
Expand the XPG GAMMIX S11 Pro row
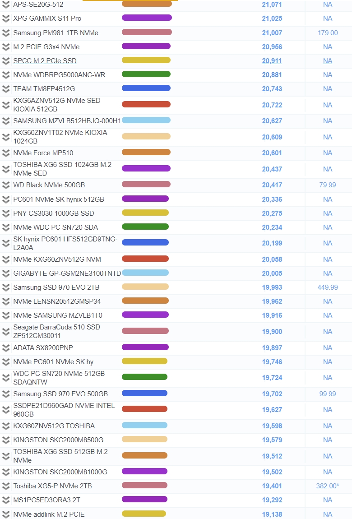(x=5, y=19)
